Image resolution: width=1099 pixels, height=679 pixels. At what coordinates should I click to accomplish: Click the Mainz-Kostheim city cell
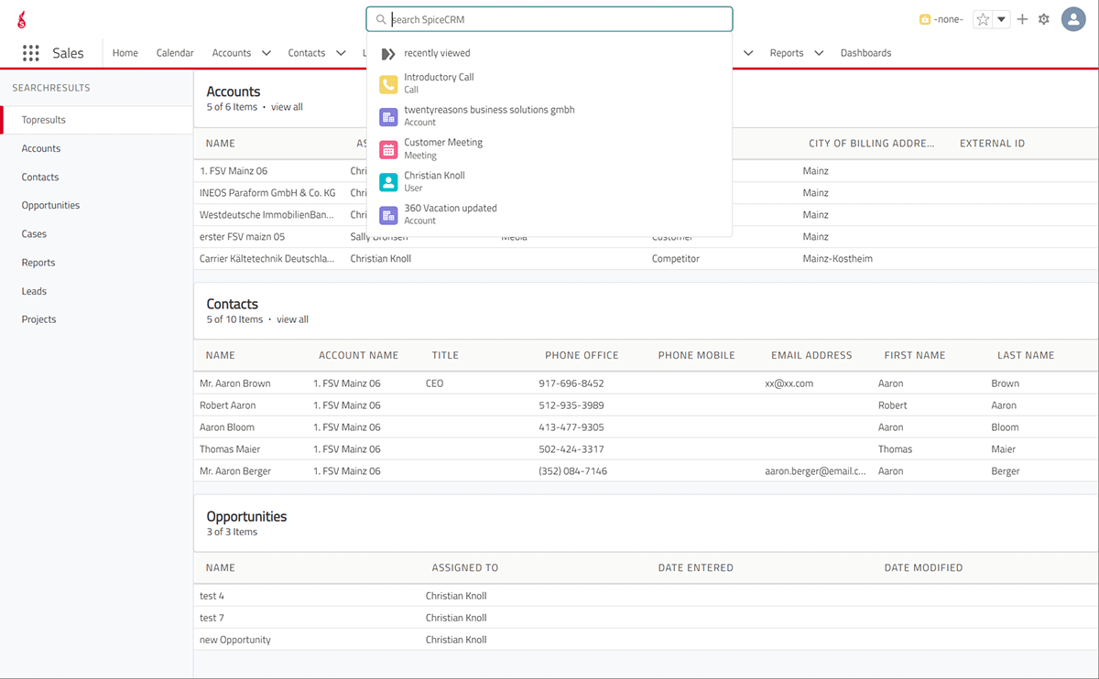click(838, 259)
